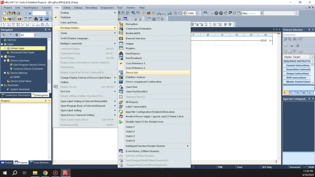Click the Quick Find submenu icon
315x177 pixels.
click(121, 87)
